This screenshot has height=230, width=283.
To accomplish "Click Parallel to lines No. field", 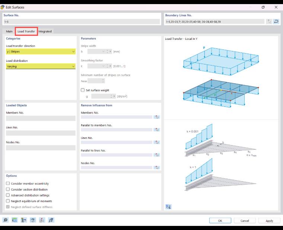I will click(x=117, y=155).
